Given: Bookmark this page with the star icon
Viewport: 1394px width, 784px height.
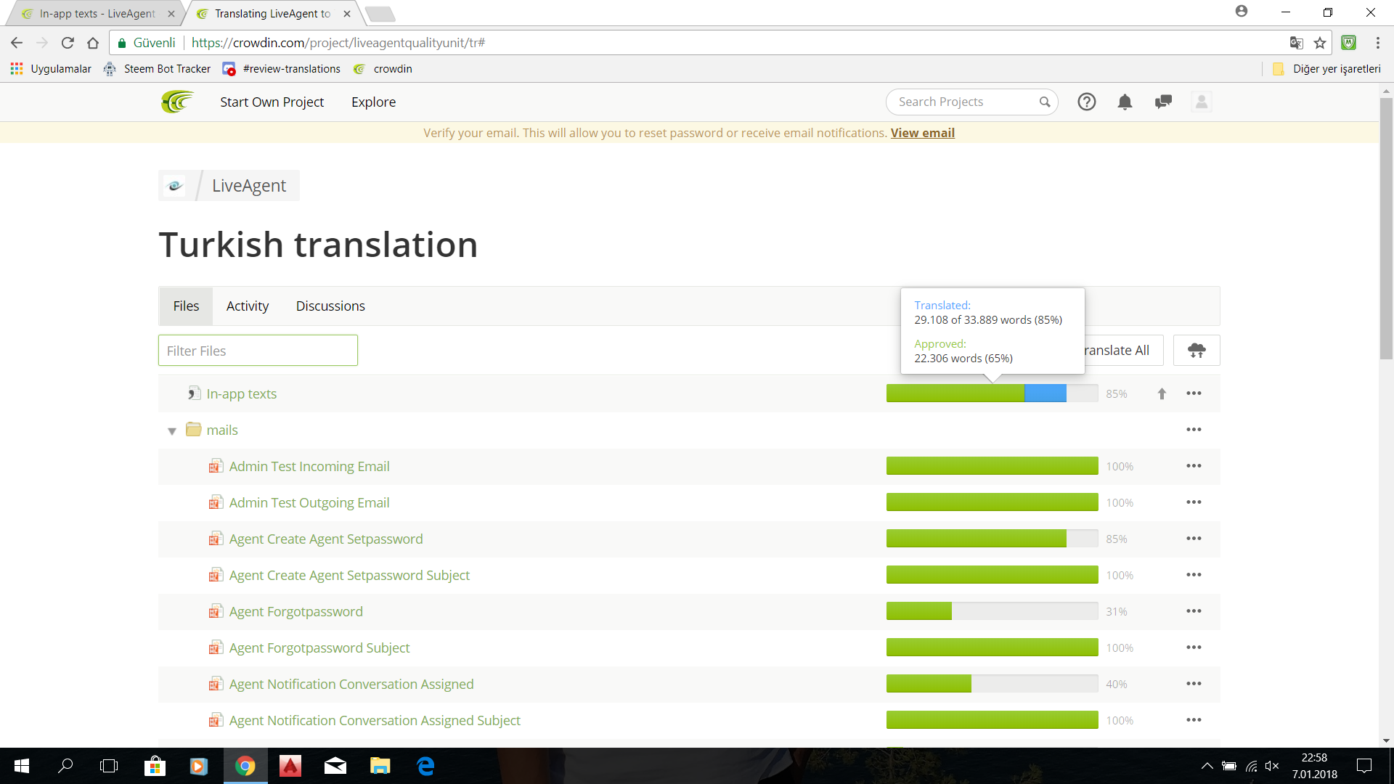Looking at the screenshot, I should [x=1320, y=43].
